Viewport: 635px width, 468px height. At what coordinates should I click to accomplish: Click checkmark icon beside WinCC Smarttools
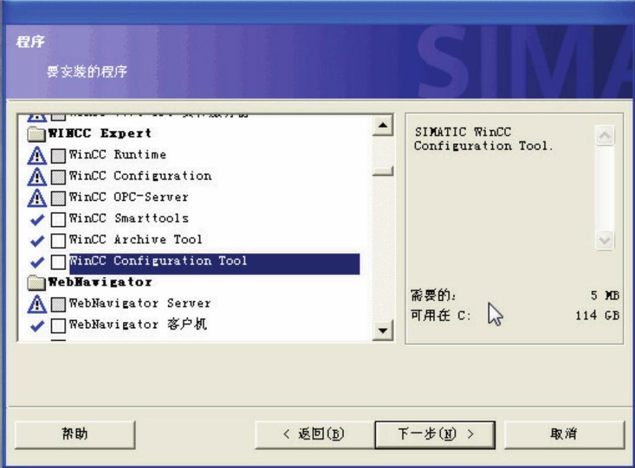37,219
